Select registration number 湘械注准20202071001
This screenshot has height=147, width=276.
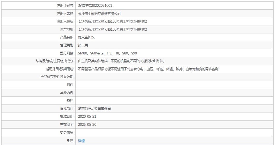tap(95, 5)
